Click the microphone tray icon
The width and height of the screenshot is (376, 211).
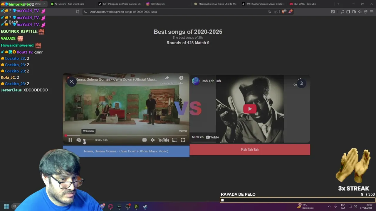[x=335, y=206]
